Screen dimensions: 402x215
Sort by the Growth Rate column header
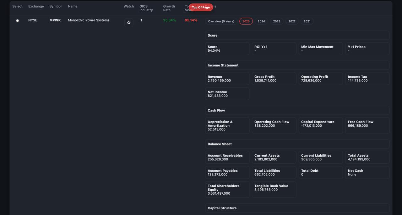[x=169, y=8]
